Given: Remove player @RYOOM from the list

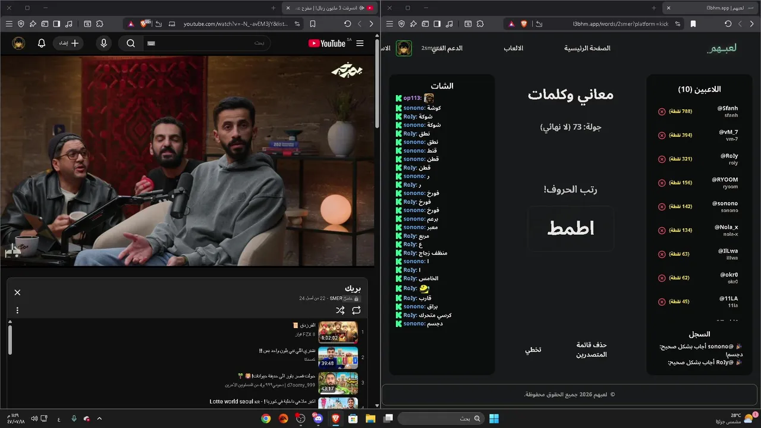Looking at the screenshot, I should [662, 183].
